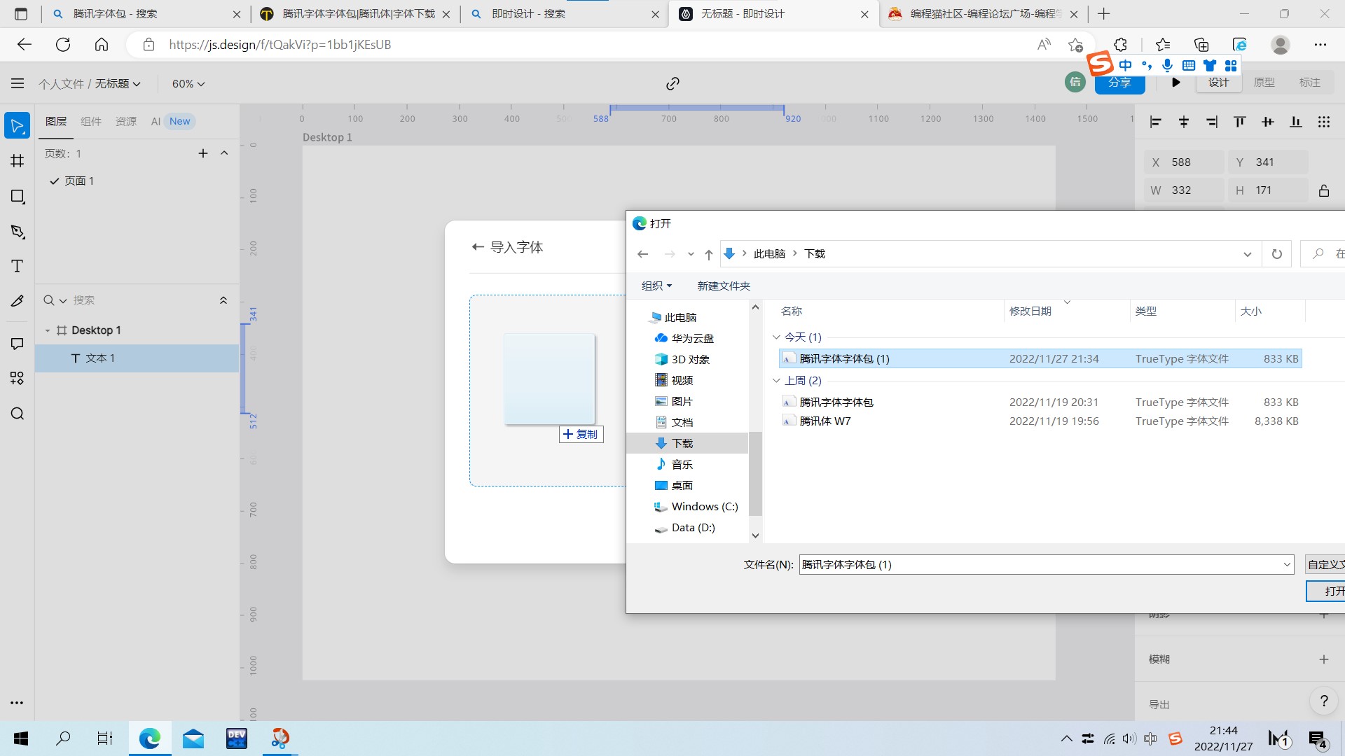Open the file title 无标题 dropdown
The width and height of the screenshot is (1345, 756).
point(118,83)
